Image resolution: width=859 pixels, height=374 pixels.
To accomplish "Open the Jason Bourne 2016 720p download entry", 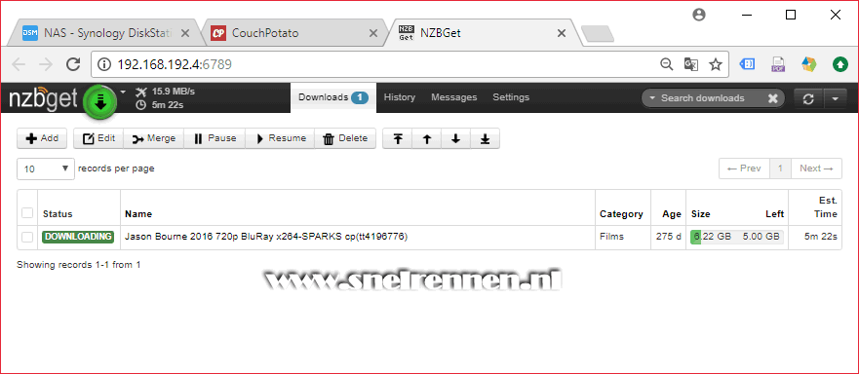I will point(266,237).
